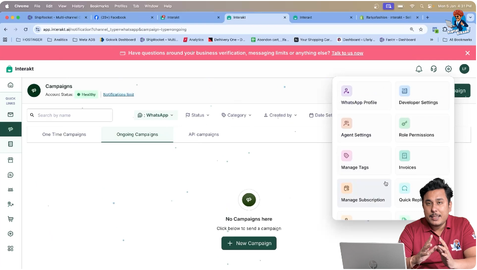The height and width of the screenshot is (270, 477).
Task: Switch to Ongoing Campaigns tab
Action: tap(137, 134)
